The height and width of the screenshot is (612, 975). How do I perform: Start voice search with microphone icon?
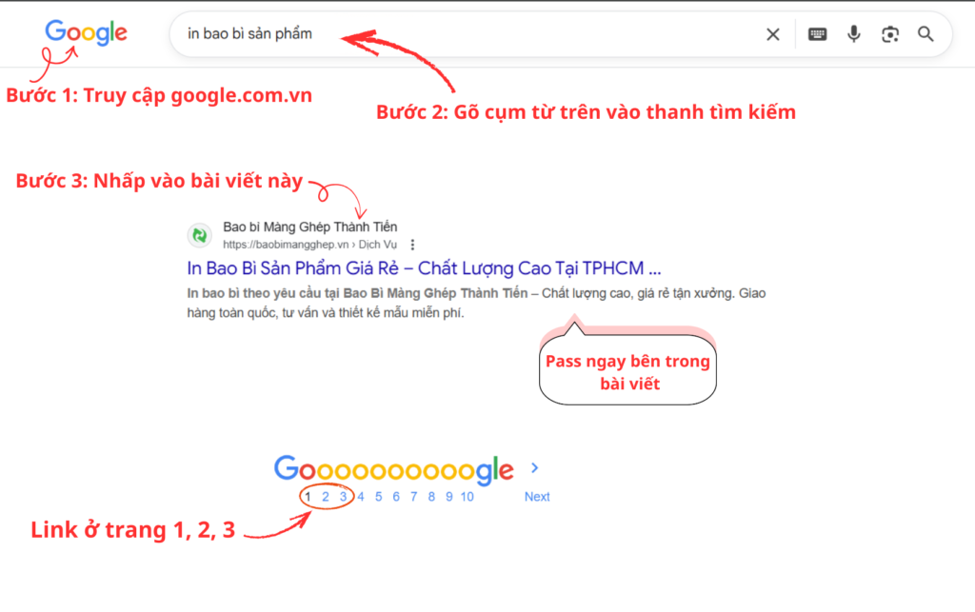(854, 34)
